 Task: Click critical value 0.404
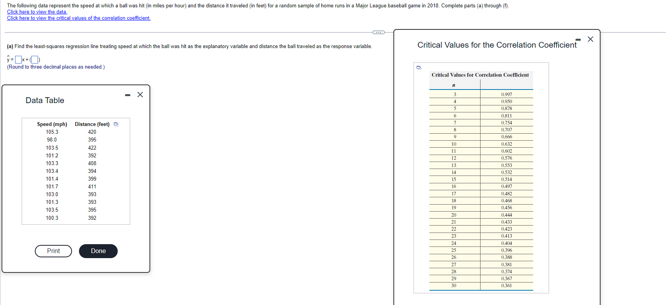tap(506, 243)
